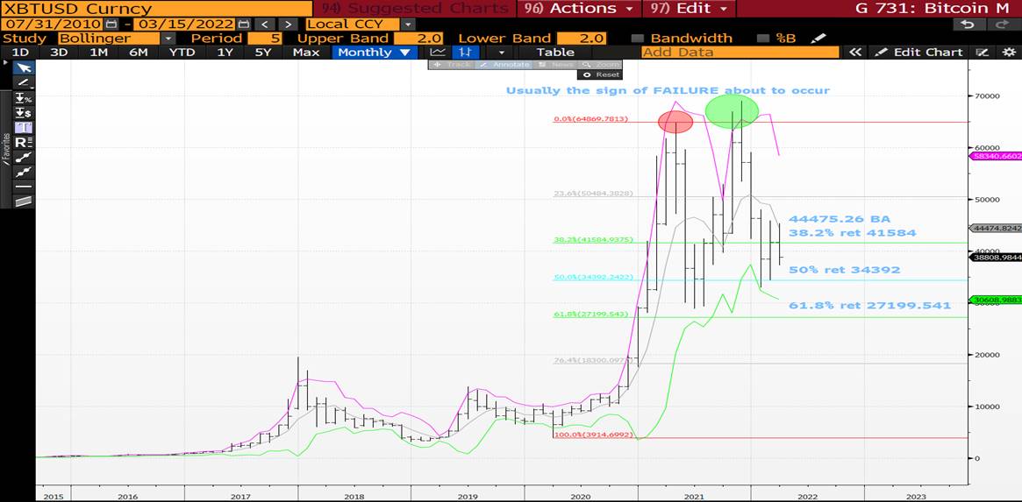Click the News toggle button

click(x=554, y=65)
